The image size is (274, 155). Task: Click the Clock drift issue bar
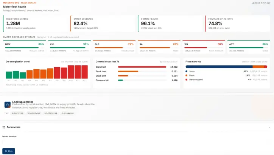click(x=123, y=76)
